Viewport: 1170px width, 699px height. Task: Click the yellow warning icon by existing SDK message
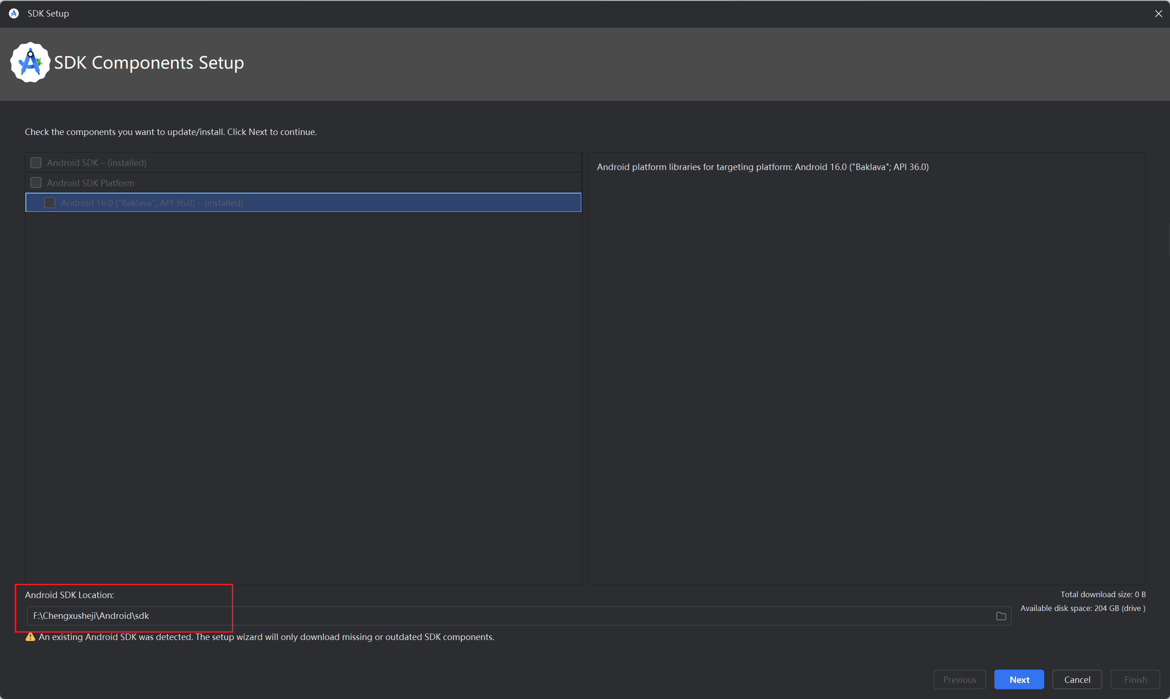(x=30, y=637)
